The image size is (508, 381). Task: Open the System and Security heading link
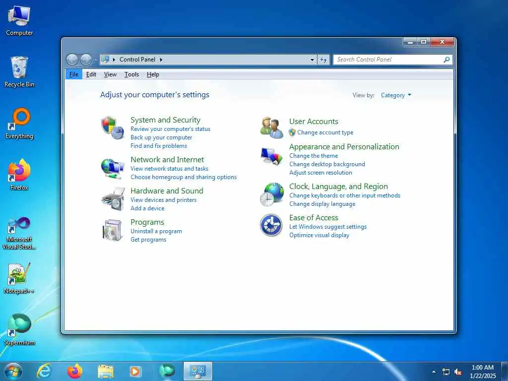coord(165,120)
